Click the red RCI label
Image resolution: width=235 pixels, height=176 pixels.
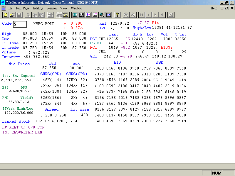tap(93, 48)
